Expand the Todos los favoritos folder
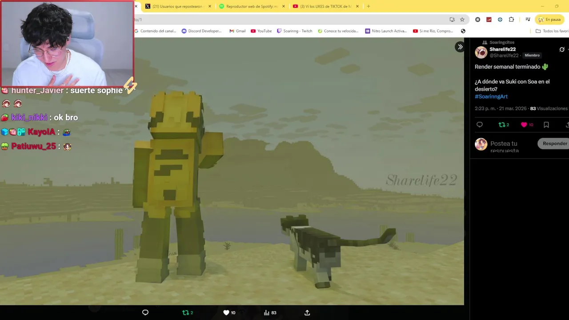The image size is (569, 320). (x=552, y=31)
